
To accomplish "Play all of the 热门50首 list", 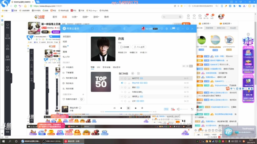I will (x=132, y=73).
